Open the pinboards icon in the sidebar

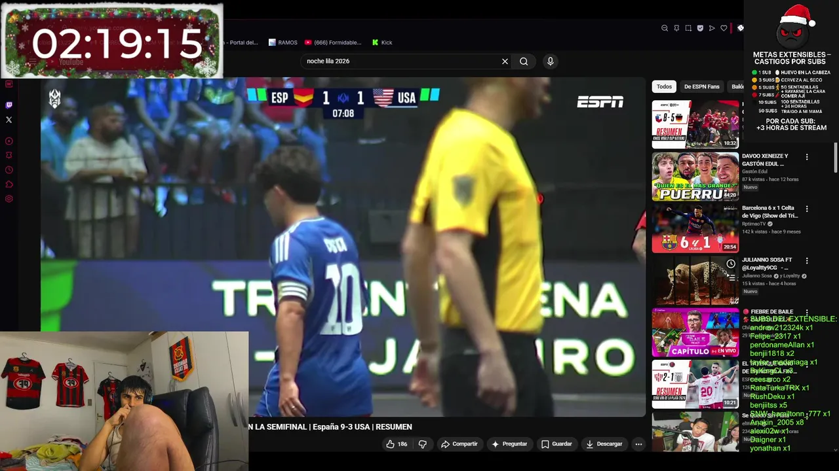9,156
